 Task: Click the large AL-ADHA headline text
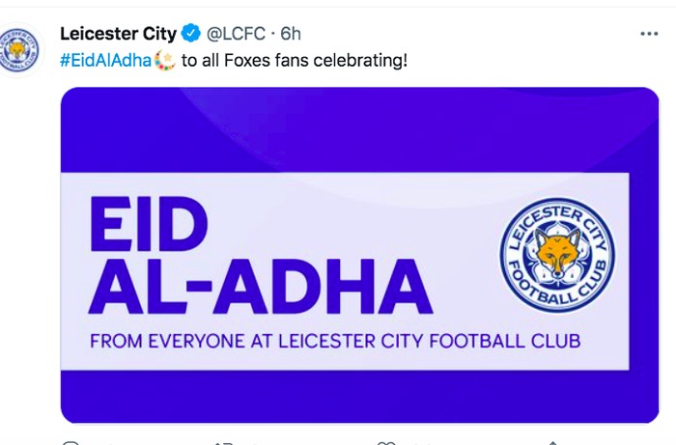click(x=259, y=288)
